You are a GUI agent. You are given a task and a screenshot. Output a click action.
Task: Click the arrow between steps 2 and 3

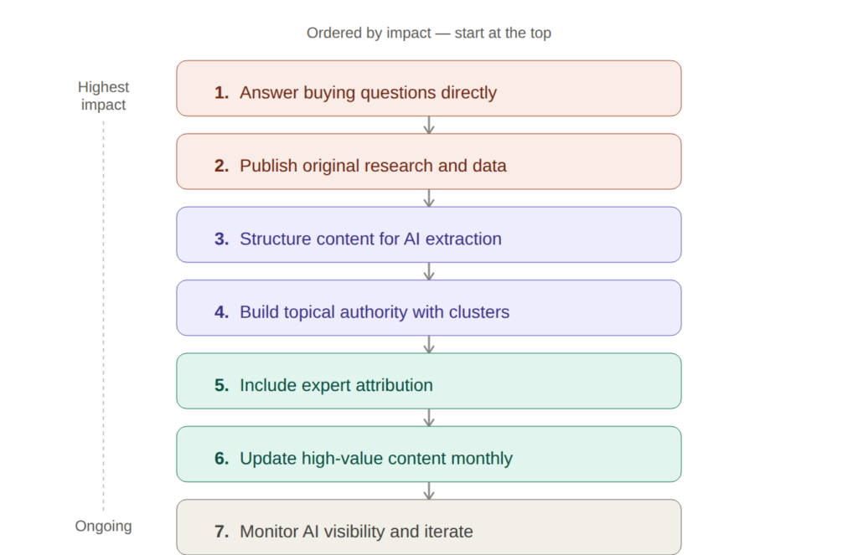click(429, 198)
